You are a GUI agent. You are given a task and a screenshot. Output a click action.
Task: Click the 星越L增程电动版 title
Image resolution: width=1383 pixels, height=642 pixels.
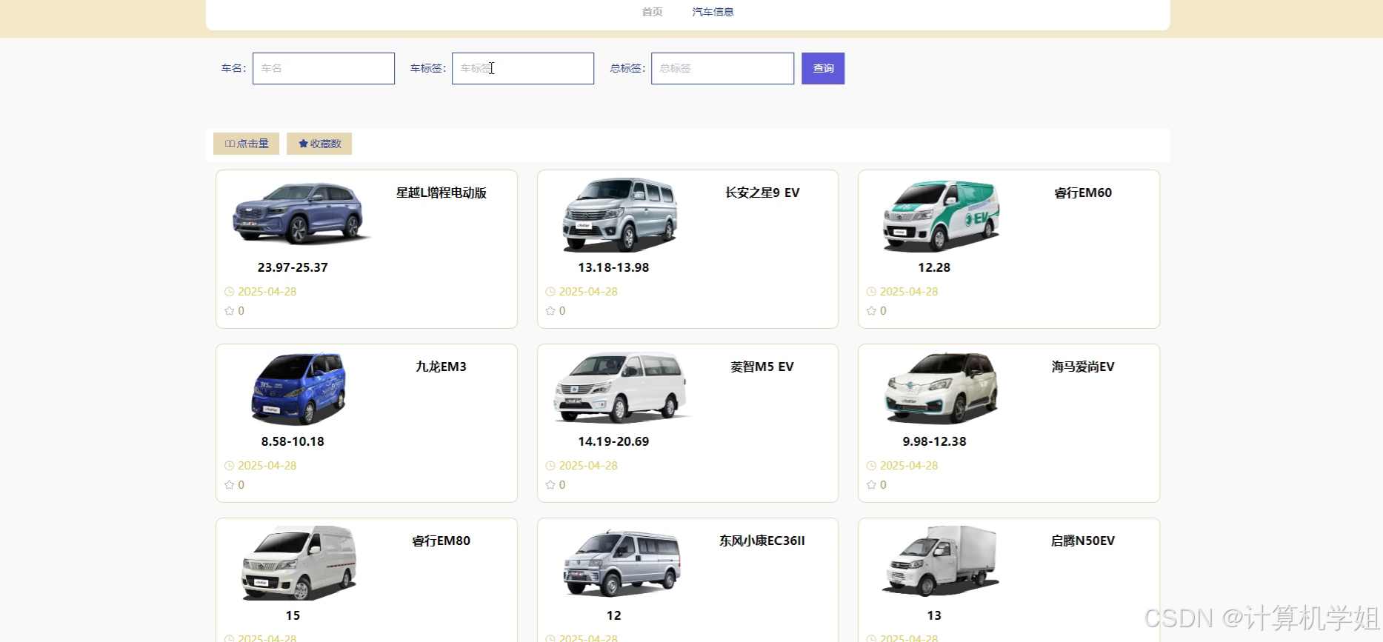click(441, 193)
